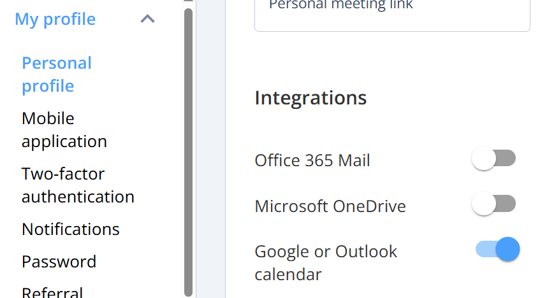Click the Personal meeting link field
The width and height of the screenshot is (547, 298).
392,15
